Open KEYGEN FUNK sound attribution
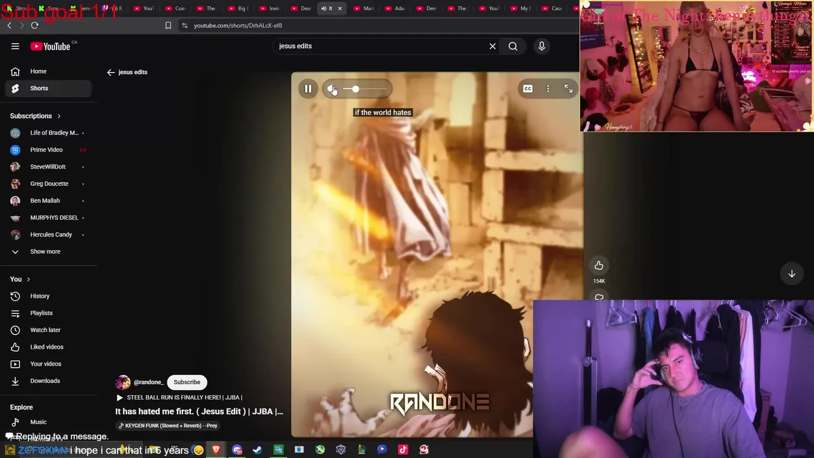The image size is (814, 458). point(168,426)
